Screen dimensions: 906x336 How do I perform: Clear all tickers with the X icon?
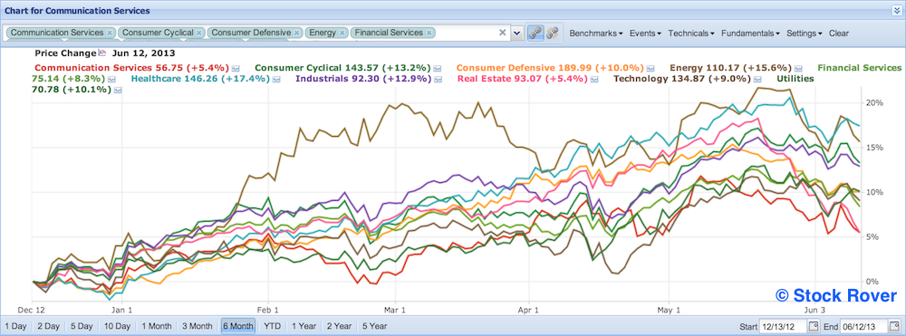pos(503,33)
